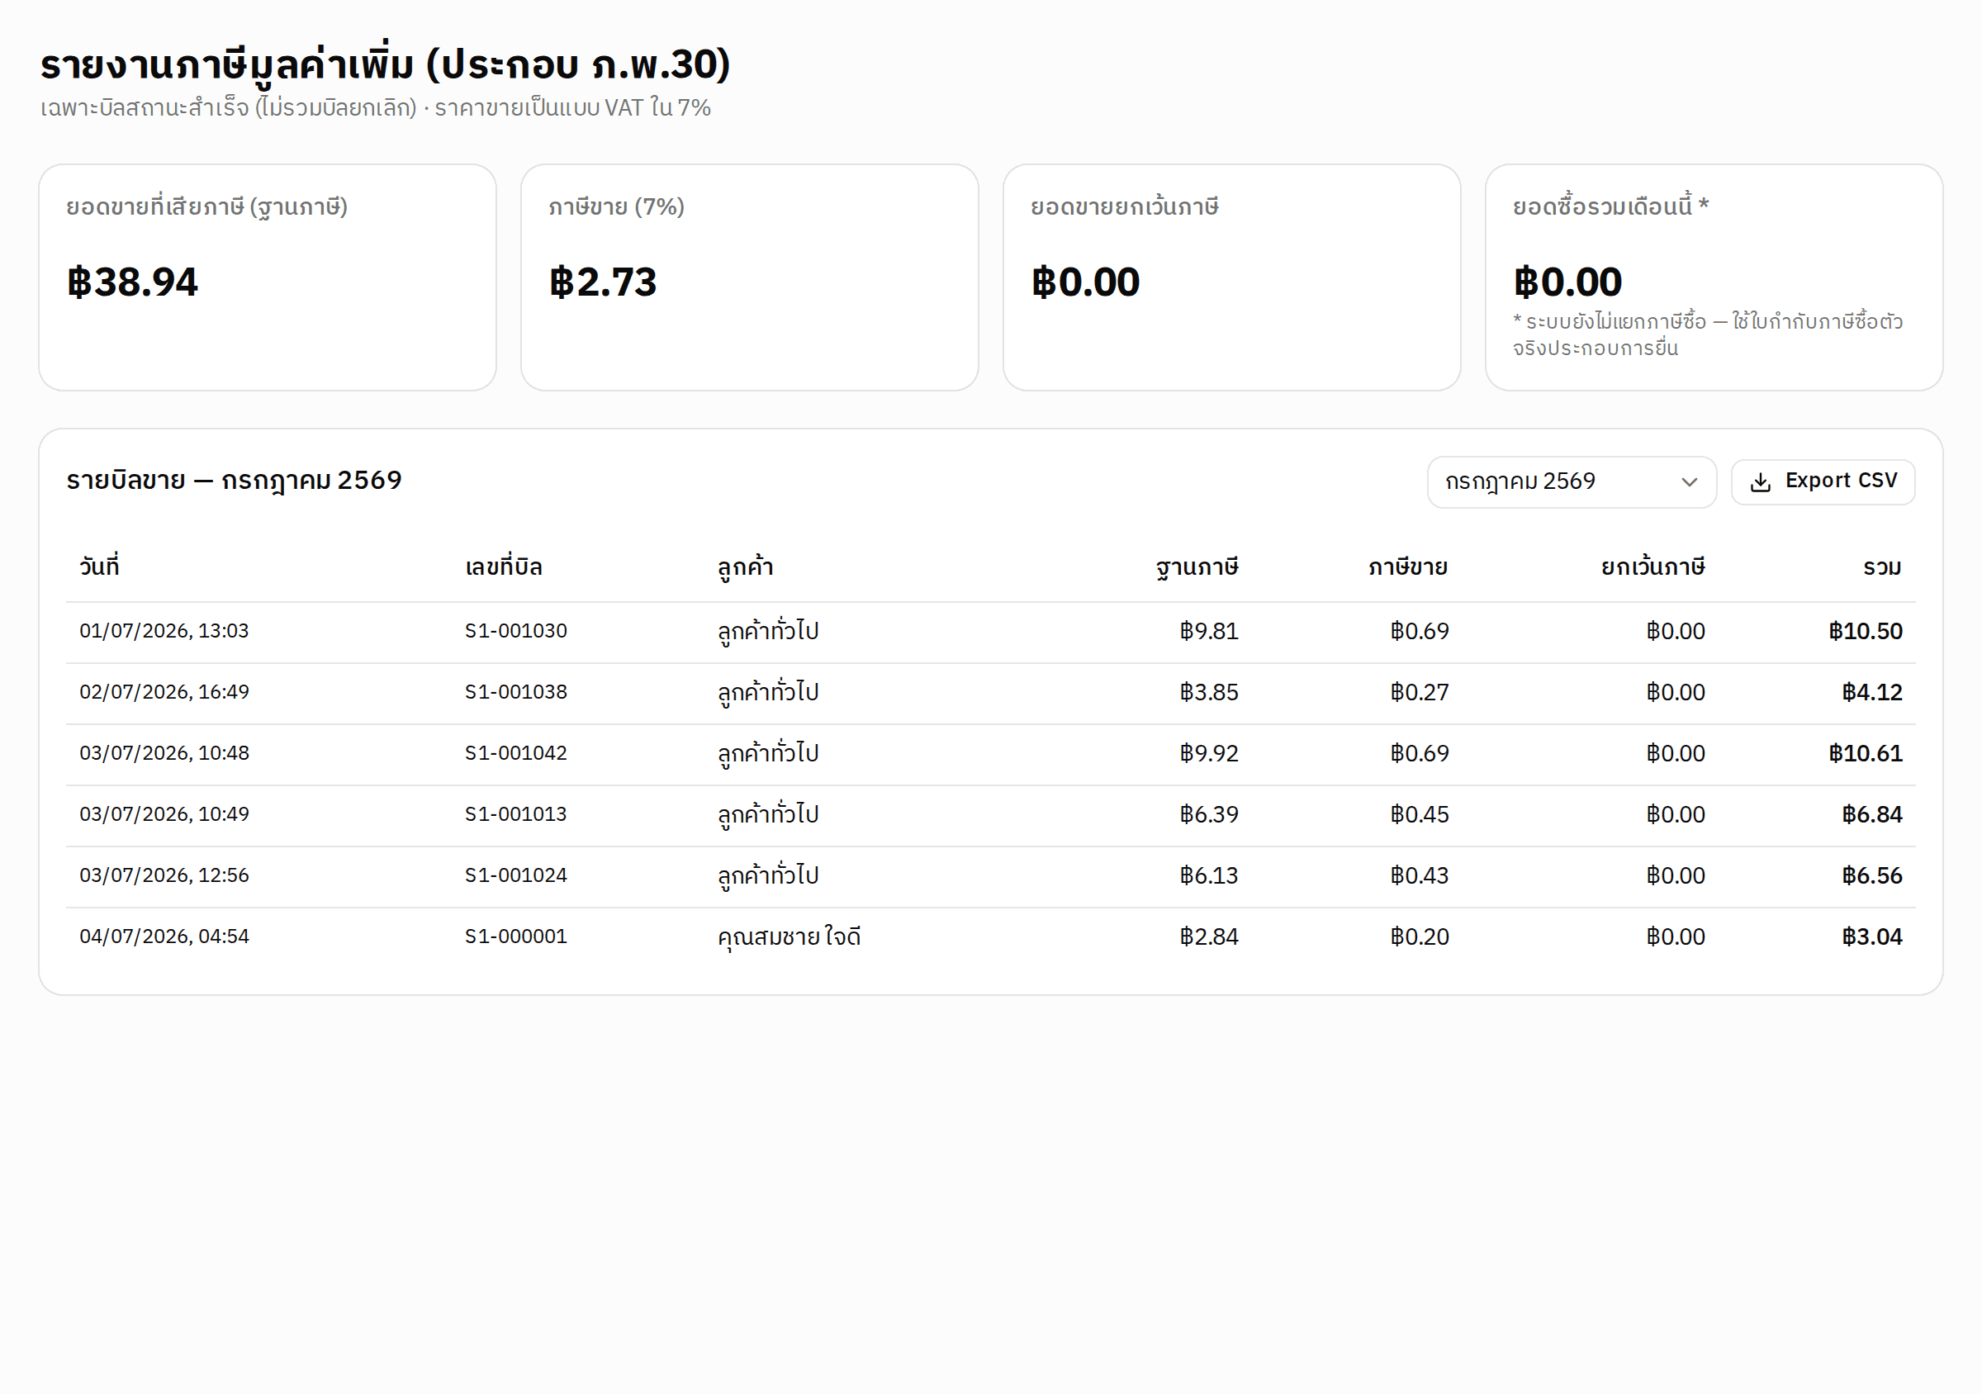The width and height of the screenshot is (1982, 1394).
Task: Open bill number S1-001042
Action: click(x=515, y=753)
